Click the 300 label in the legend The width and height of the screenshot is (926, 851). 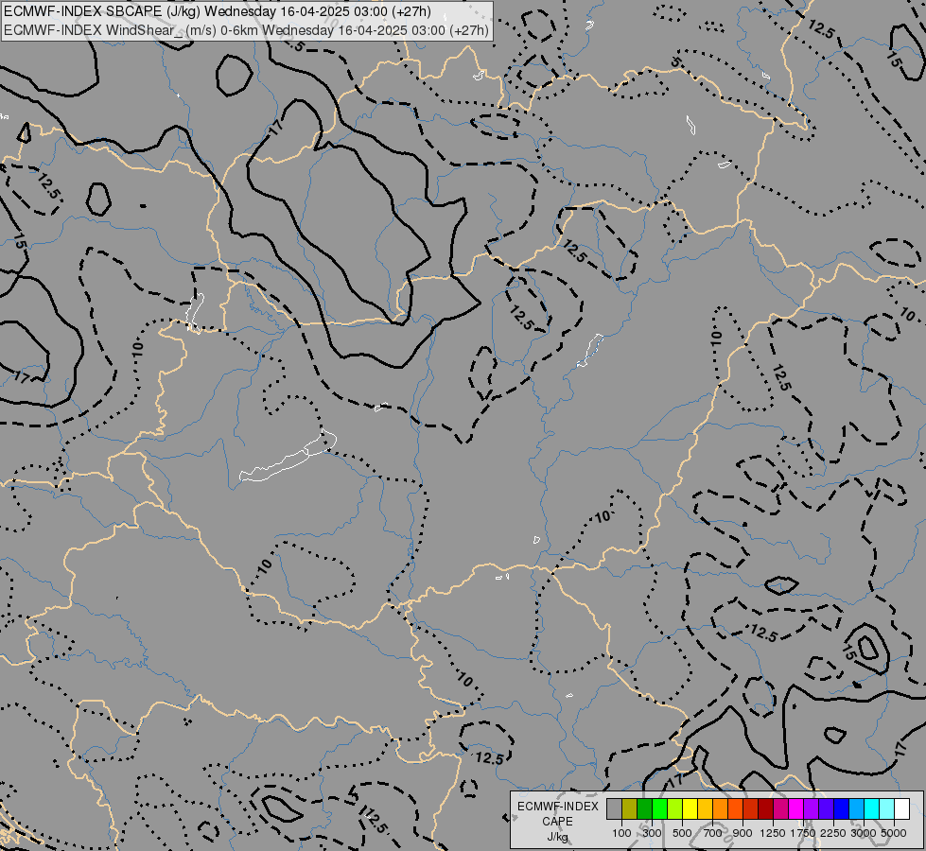tap(652, 833)
